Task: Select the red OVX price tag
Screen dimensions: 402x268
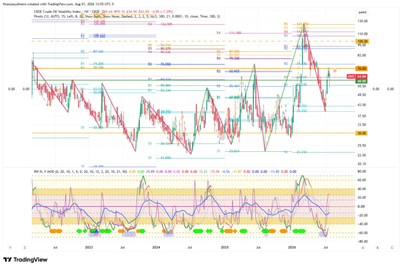Action: 351,76
